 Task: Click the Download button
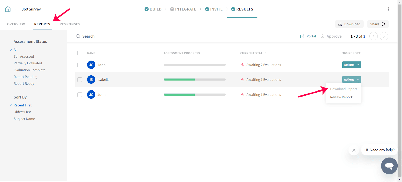349,24
